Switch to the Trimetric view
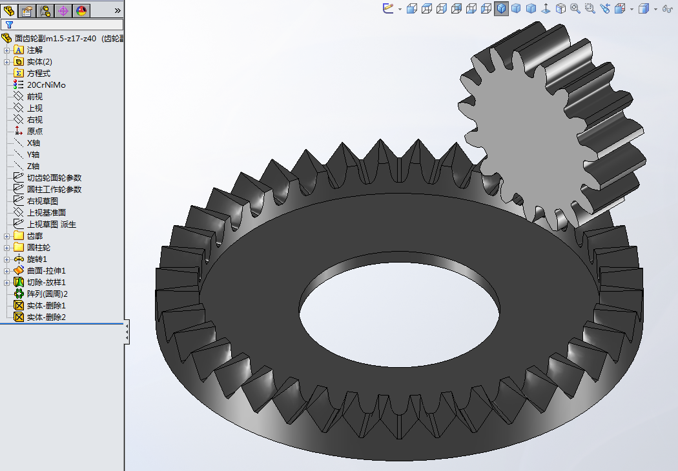 tap(517, 8)
